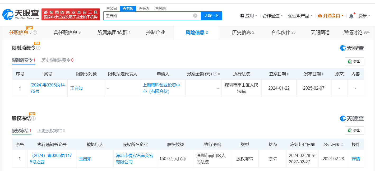Click the 2024-02-28 至 2027-02-27 freeze period cell

click(302, 159)
